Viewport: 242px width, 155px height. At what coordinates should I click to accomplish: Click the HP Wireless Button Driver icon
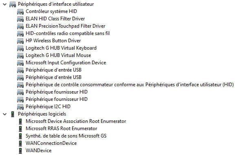pos(20,41)
